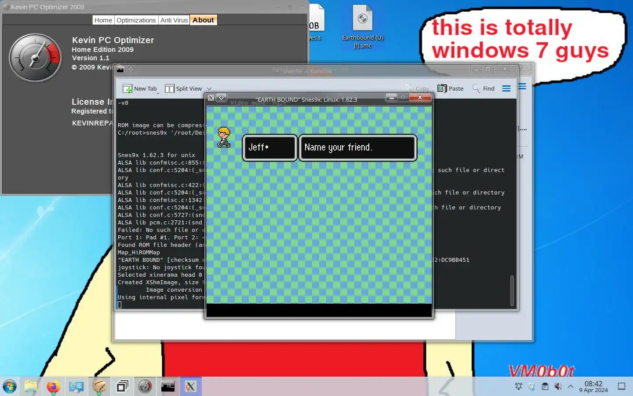Open the Earthbound (U) smc desktop file

pos(363,26)
